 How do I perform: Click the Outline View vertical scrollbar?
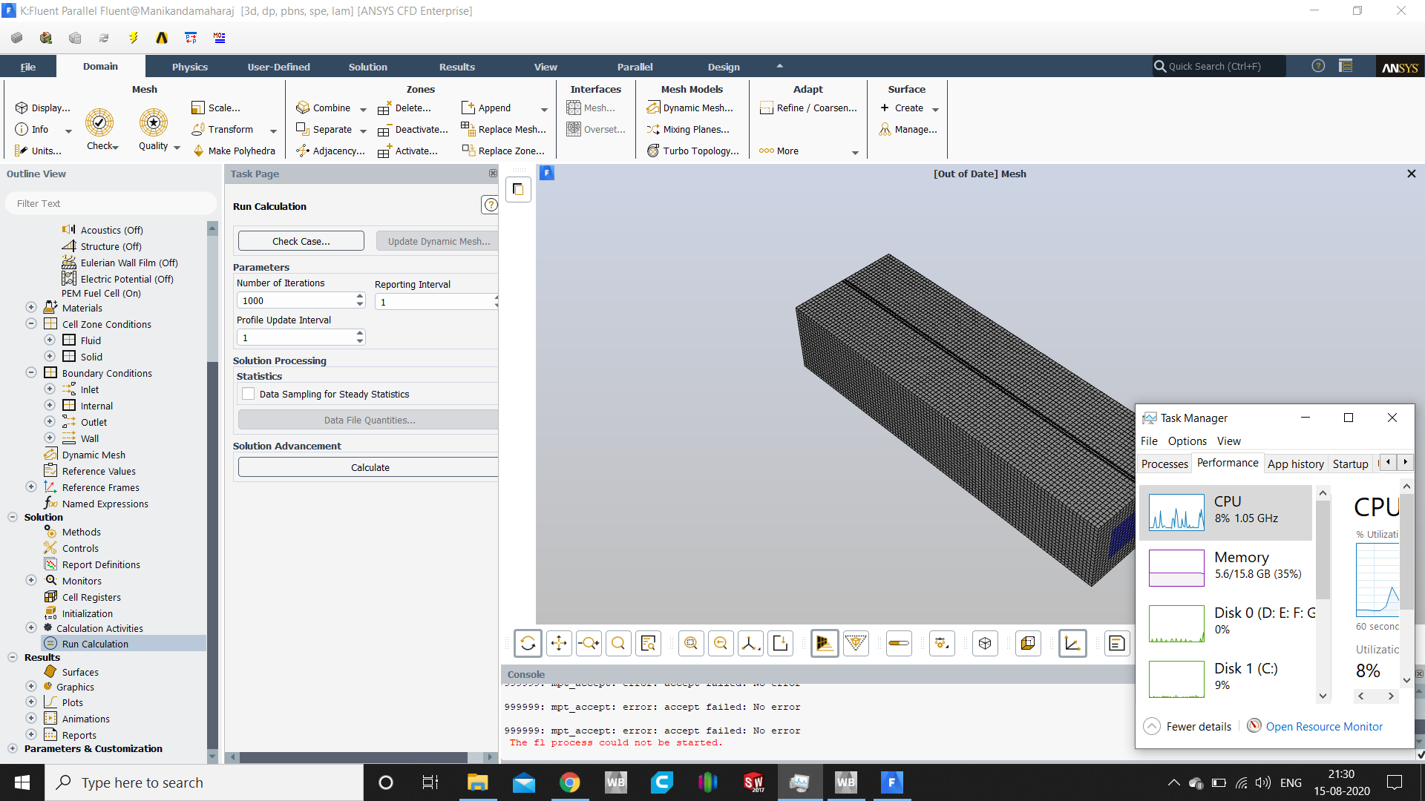pyautogui.click(x=212, y=556)
